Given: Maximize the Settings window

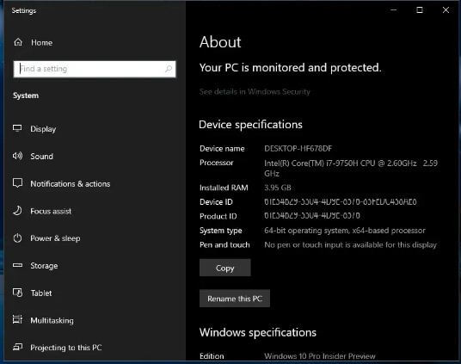Looking at the screenshot, I should 420,10.
